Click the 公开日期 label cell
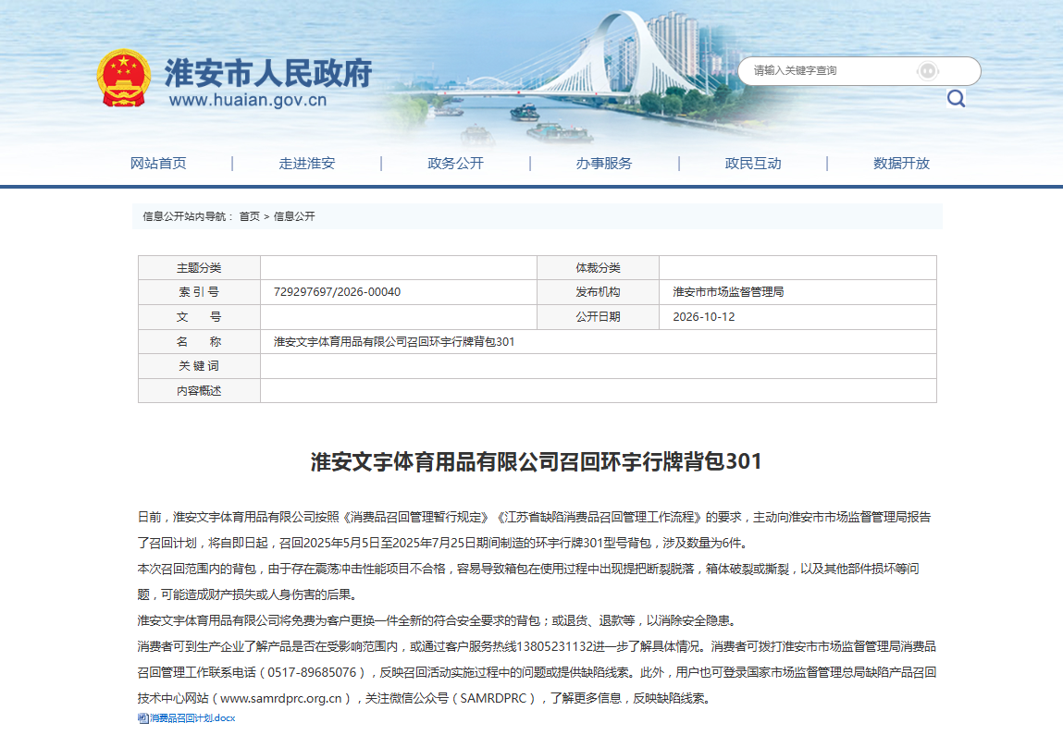The height and width of the screenshot is (735, 1063). pyautogui.click(x=598, y=317)
